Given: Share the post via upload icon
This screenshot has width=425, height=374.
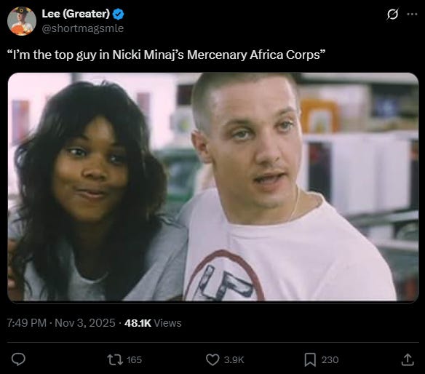Looking at the screenshot, I should tap(408, 359).
